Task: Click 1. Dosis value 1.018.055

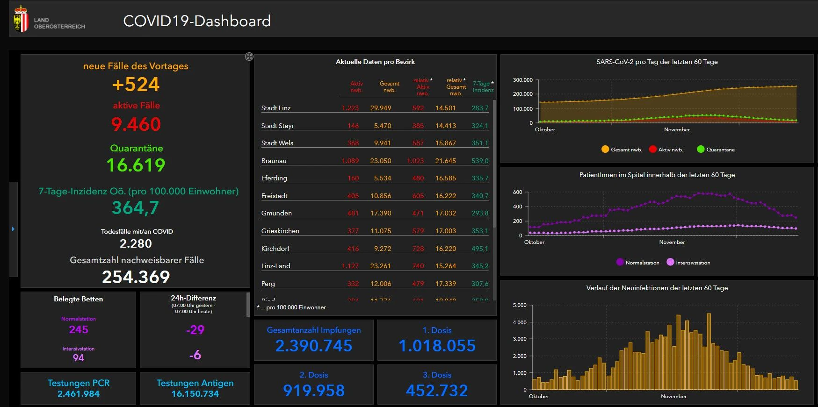Action: click(x=437, y=346)
